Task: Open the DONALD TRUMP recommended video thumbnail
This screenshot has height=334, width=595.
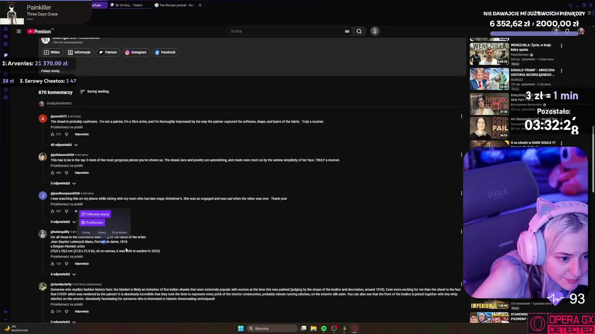Action: [489, 79]
